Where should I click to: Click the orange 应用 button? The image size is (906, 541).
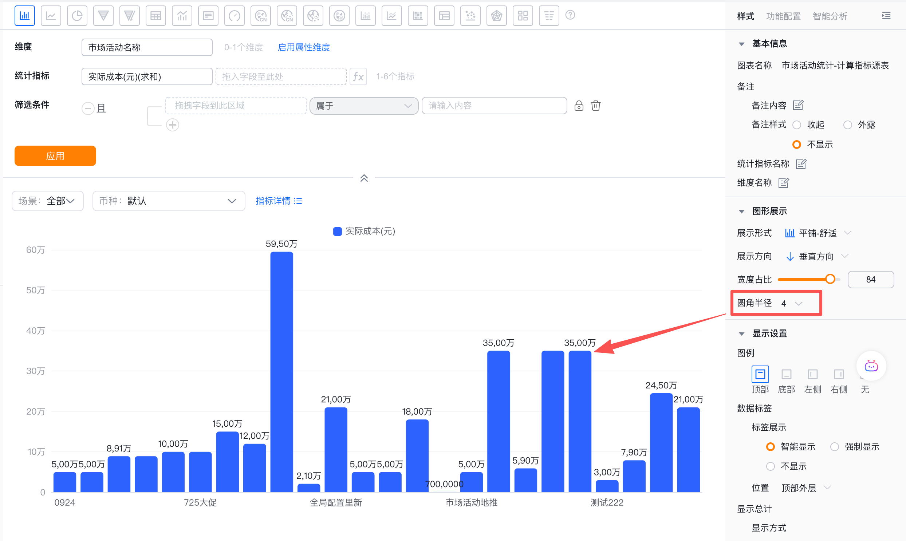[55, 156]
